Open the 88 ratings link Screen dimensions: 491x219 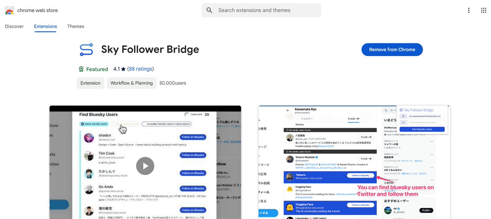tap(140, 69)
